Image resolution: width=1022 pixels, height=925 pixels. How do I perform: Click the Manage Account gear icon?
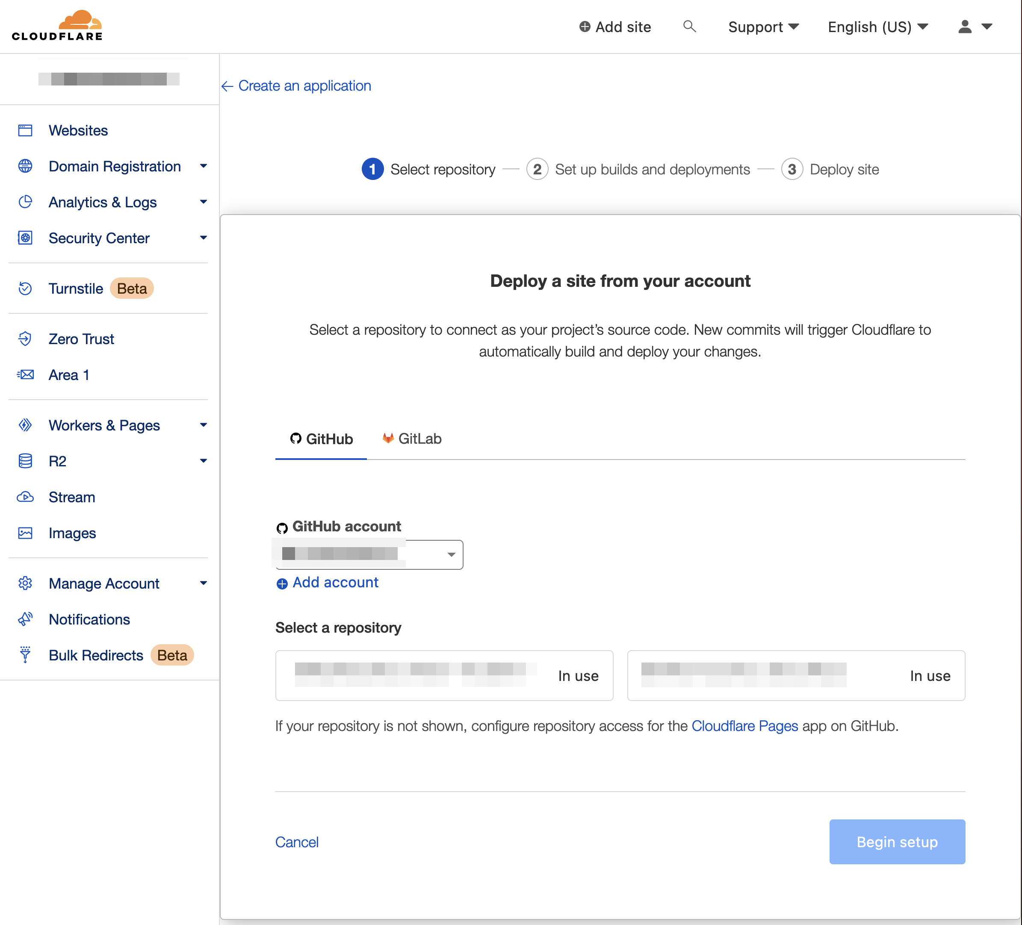tap(25, 583)
